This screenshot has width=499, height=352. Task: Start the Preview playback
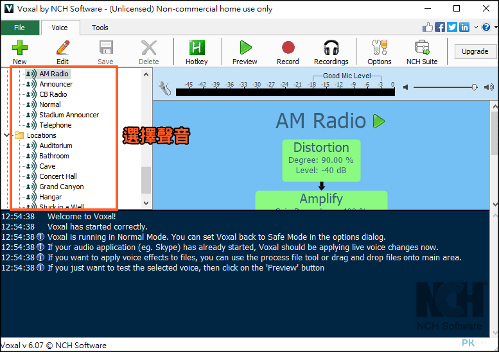[245, 52]
